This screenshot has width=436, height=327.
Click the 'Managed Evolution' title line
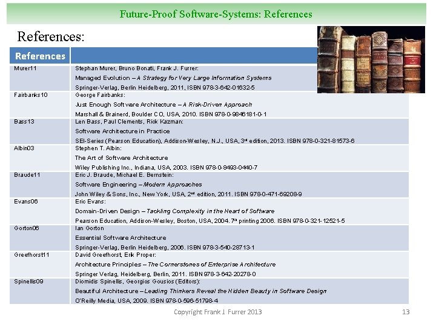[x=173, y=78]
